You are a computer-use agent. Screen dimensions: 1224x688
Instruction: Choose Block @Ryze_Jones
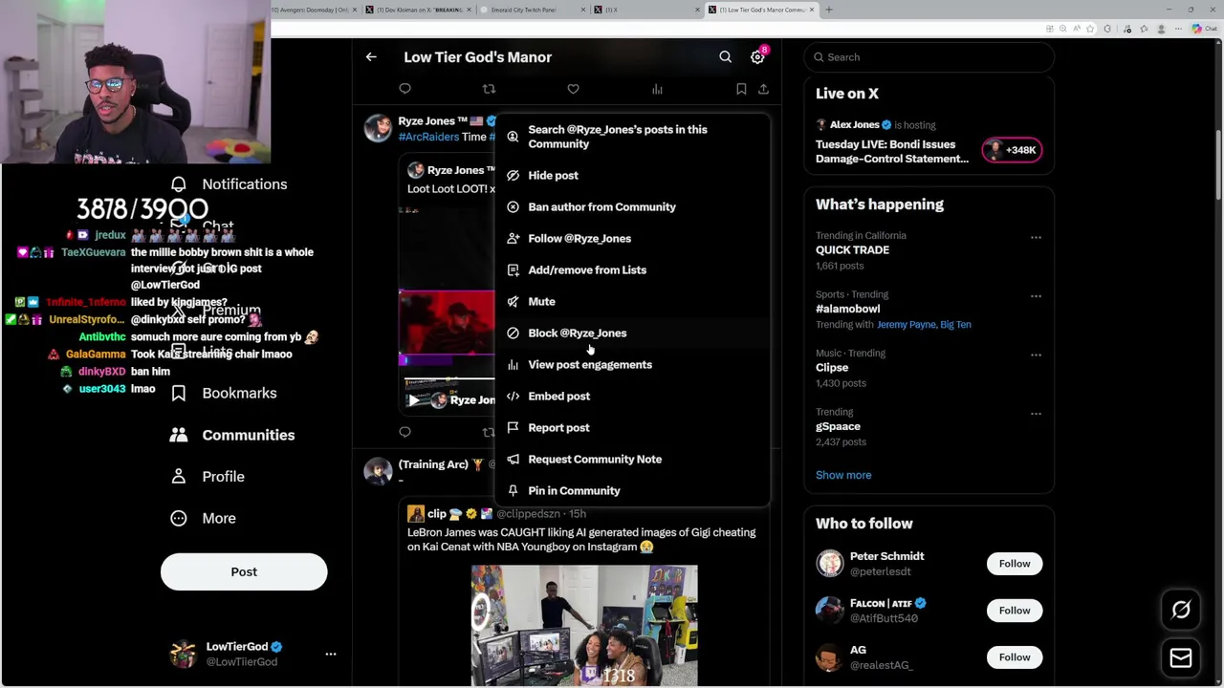(632, 333)
